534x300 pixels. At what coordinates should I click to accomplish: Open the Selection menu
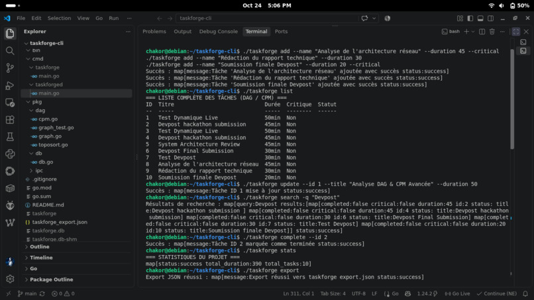click(59, 18)
